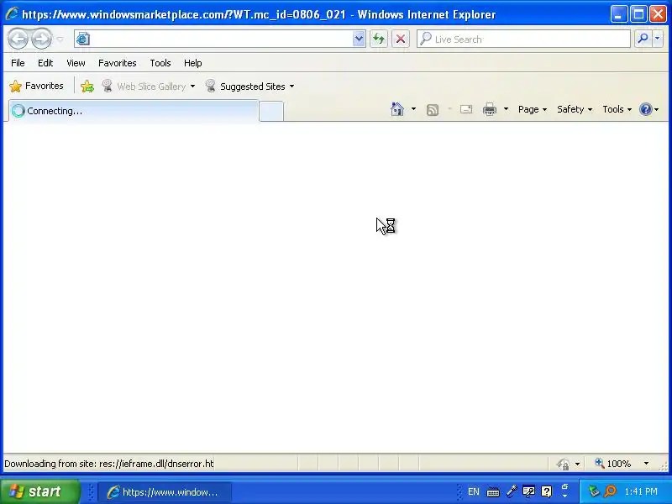672x504 pixels.
Task: Click the language bar help icon
Action: click(547, 491)
